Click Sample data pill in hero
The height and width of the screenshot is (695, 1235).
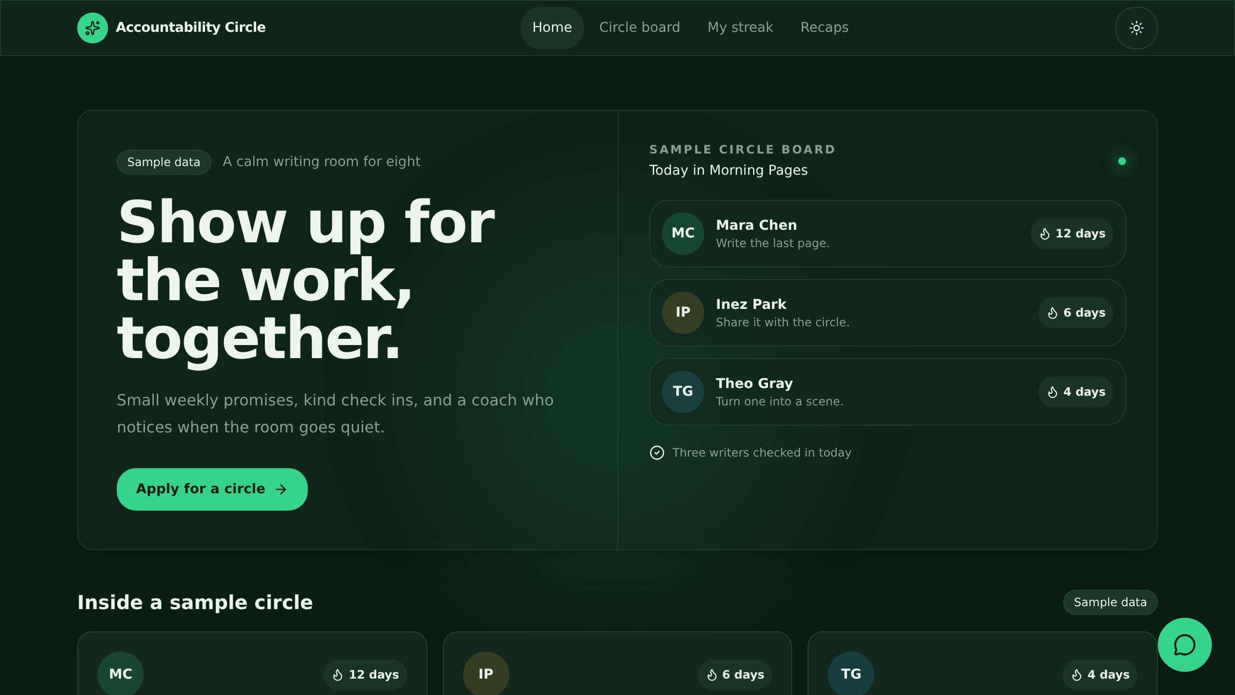coord(164,162)
